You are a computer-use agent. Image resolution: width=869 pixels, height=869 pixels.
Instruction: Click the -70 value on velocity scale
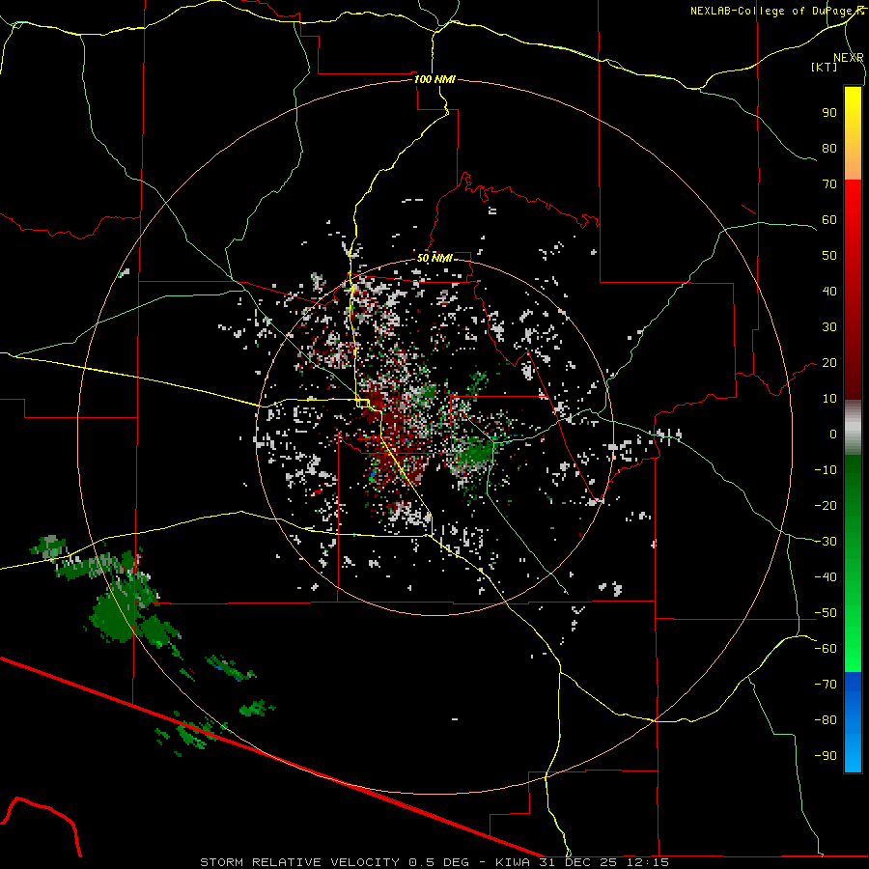(x=826, y=685)
